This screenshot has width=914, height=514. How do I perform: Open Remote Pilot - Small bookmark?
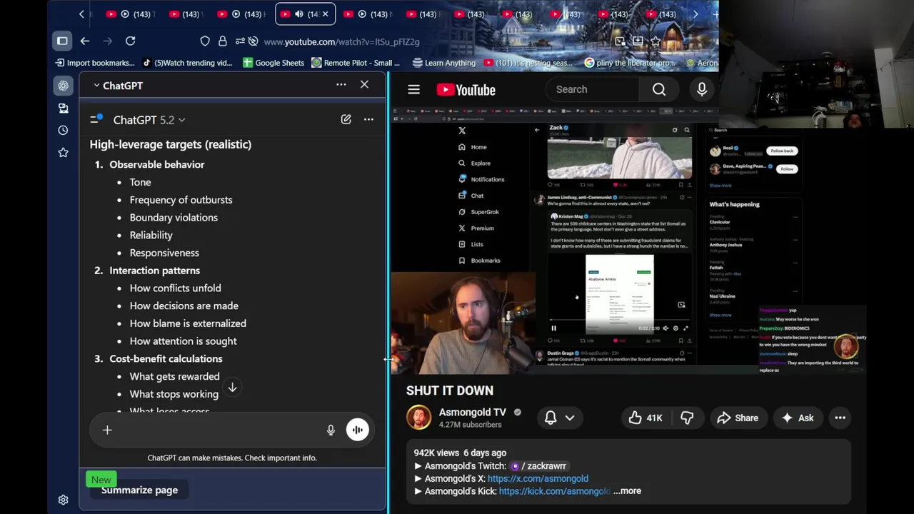click(356, 63)
